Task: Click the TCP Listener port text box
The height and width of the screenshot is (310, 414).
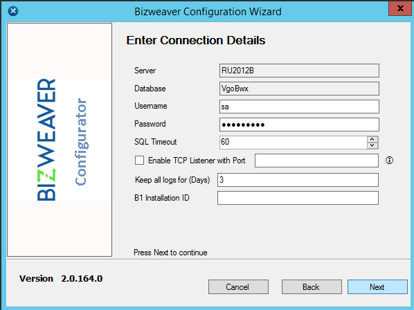Action: pos(316,161)
